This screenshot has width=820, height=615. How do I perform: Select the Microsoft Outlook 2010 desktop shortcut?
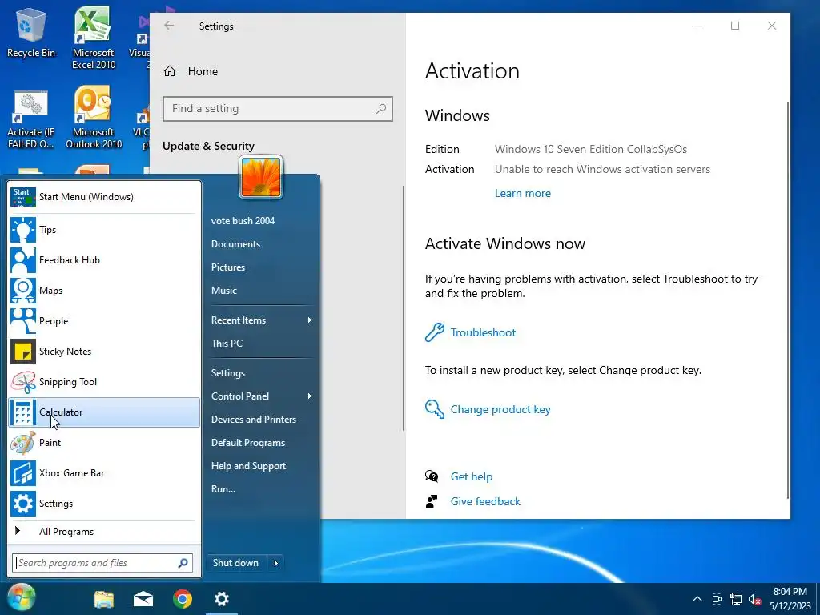point(93,117)
